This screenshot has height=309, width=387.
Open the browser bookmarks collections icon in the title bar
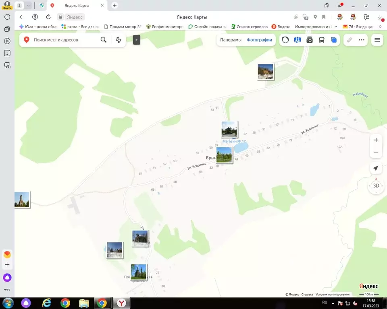327,5
